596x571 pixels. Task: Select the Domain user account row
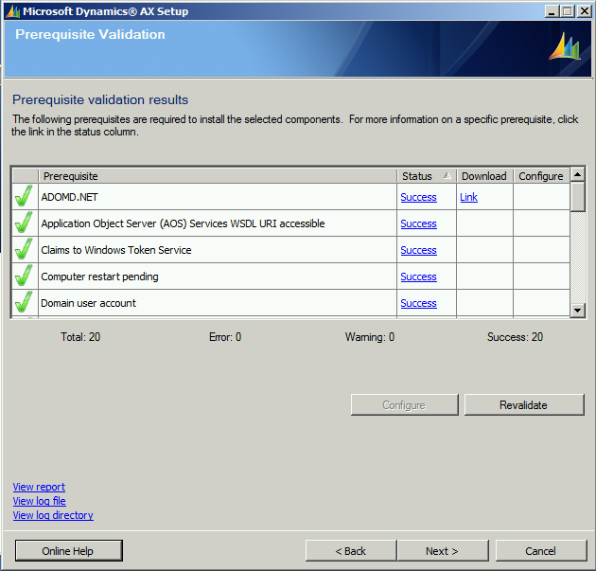point(88,303)
